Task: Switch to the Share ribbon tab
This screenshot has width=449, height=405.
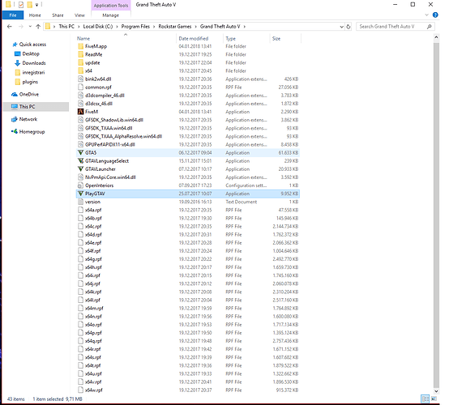Action: pos(58,15)
